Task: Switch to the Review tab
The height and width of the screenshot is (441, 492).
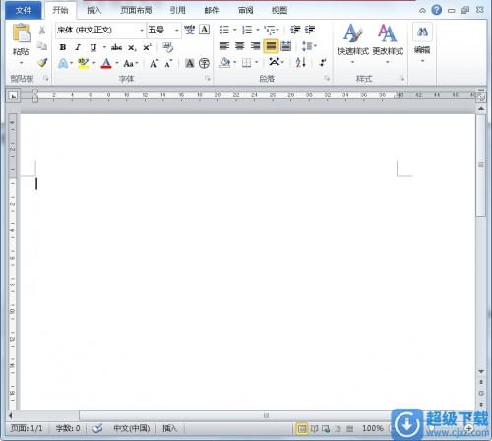Action: tap(246, 10)
